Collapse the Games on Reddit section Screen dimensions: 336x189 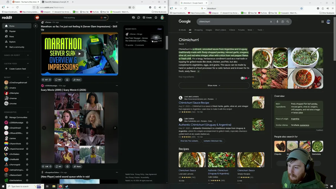click(x=28, y=55)
